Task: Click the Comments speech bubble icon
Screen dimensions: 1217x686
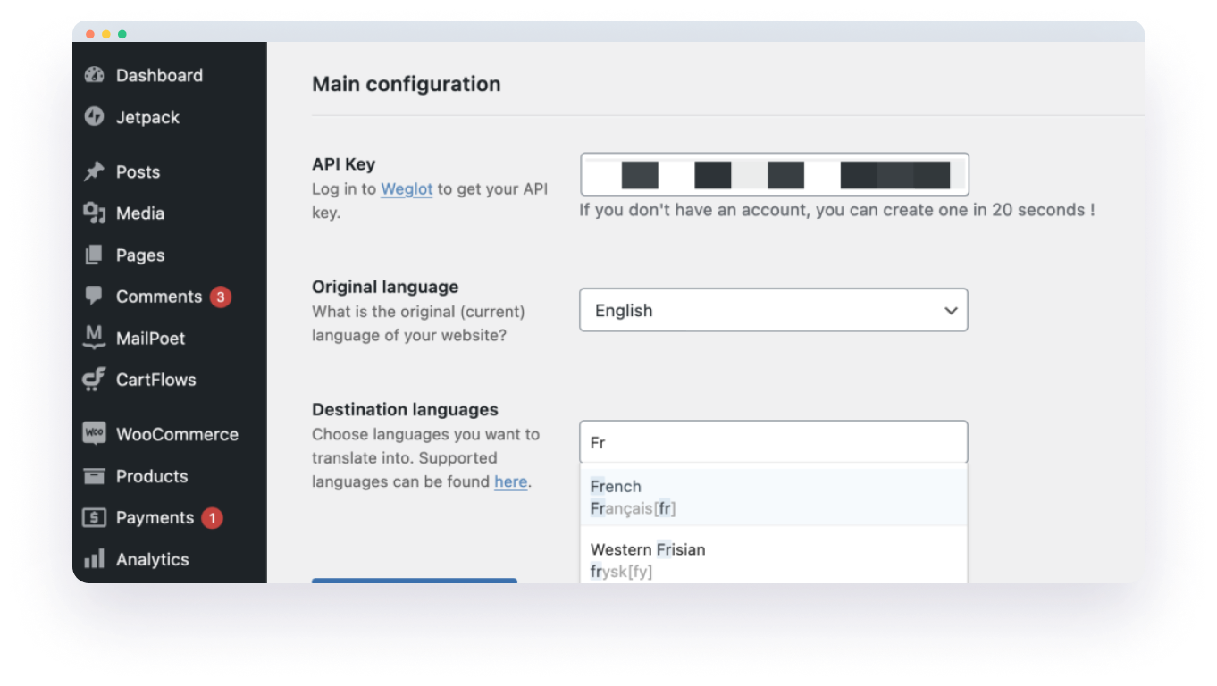Action: (94, 296)
